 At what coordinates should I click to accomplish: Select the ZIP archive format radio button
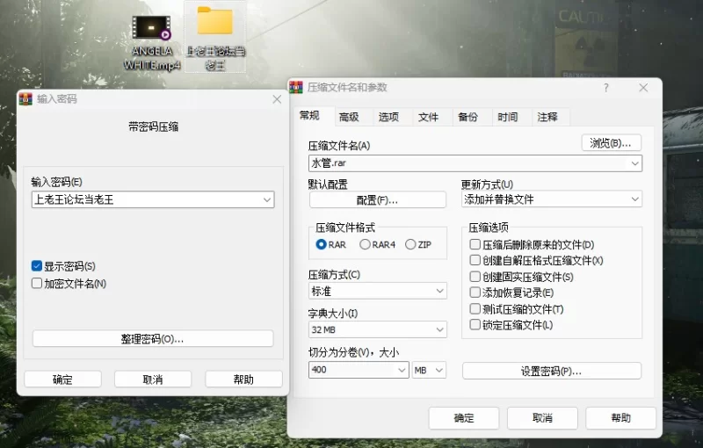click(x=410, y=245)
